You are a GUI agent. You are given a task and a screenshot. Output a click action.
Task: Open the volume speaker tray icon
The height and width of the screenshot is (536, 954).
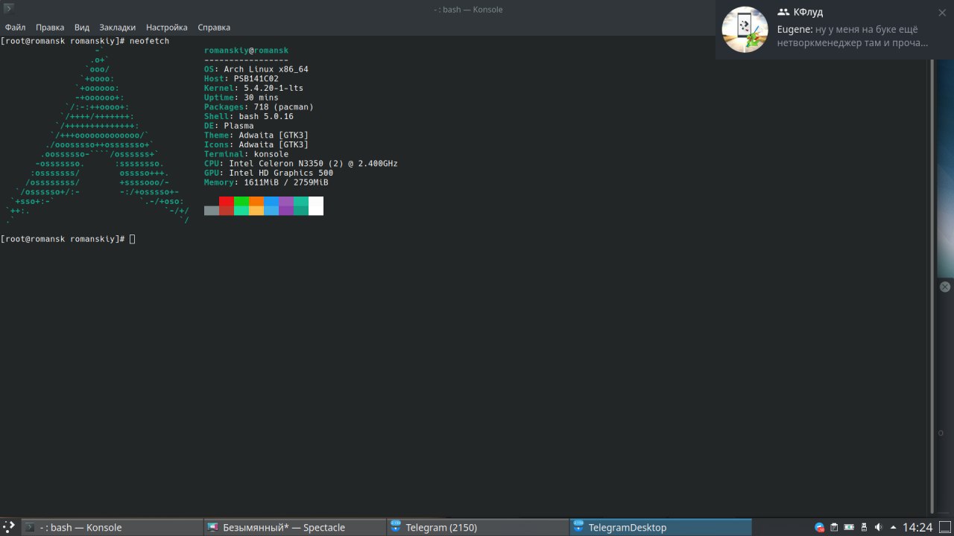(x=878, y=527)
